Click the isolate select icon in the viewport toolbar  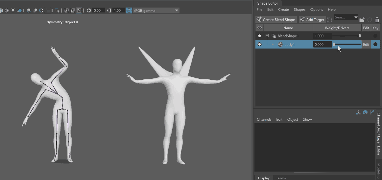coord(57,10)
